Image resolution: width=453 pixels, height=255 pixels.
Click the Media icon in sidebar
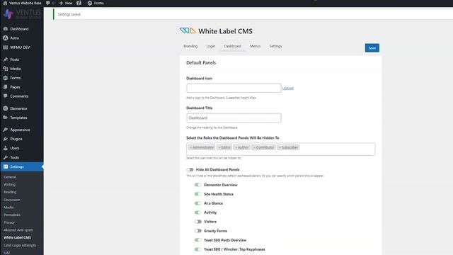click(x=6, y=69)
